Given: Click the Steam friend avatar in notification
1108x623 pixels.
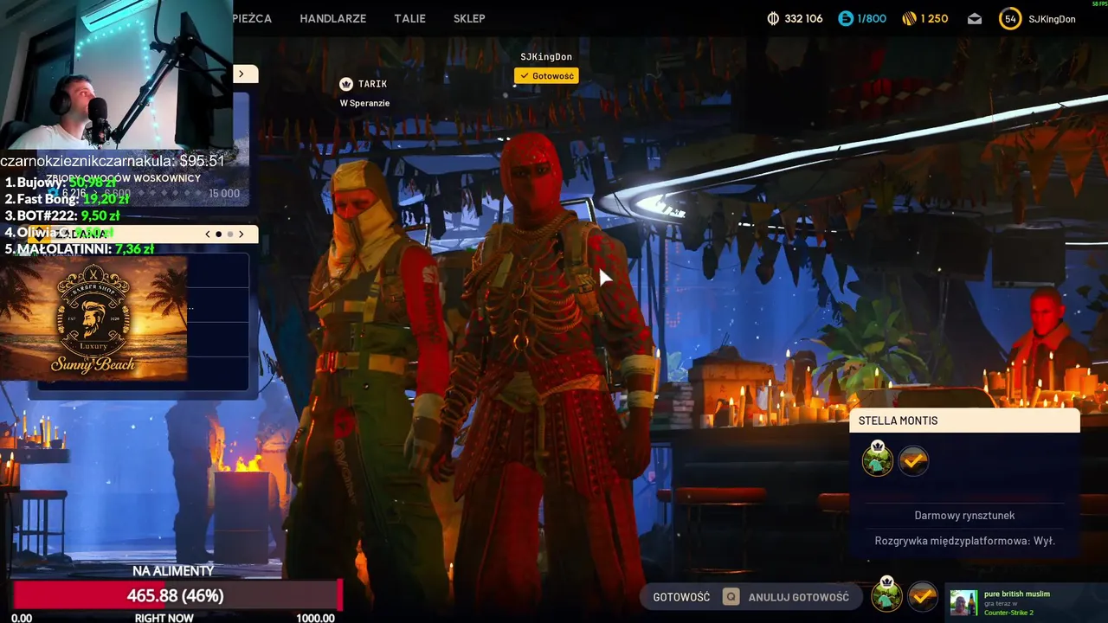Looking at the screenshot, I should coord(963,602).
